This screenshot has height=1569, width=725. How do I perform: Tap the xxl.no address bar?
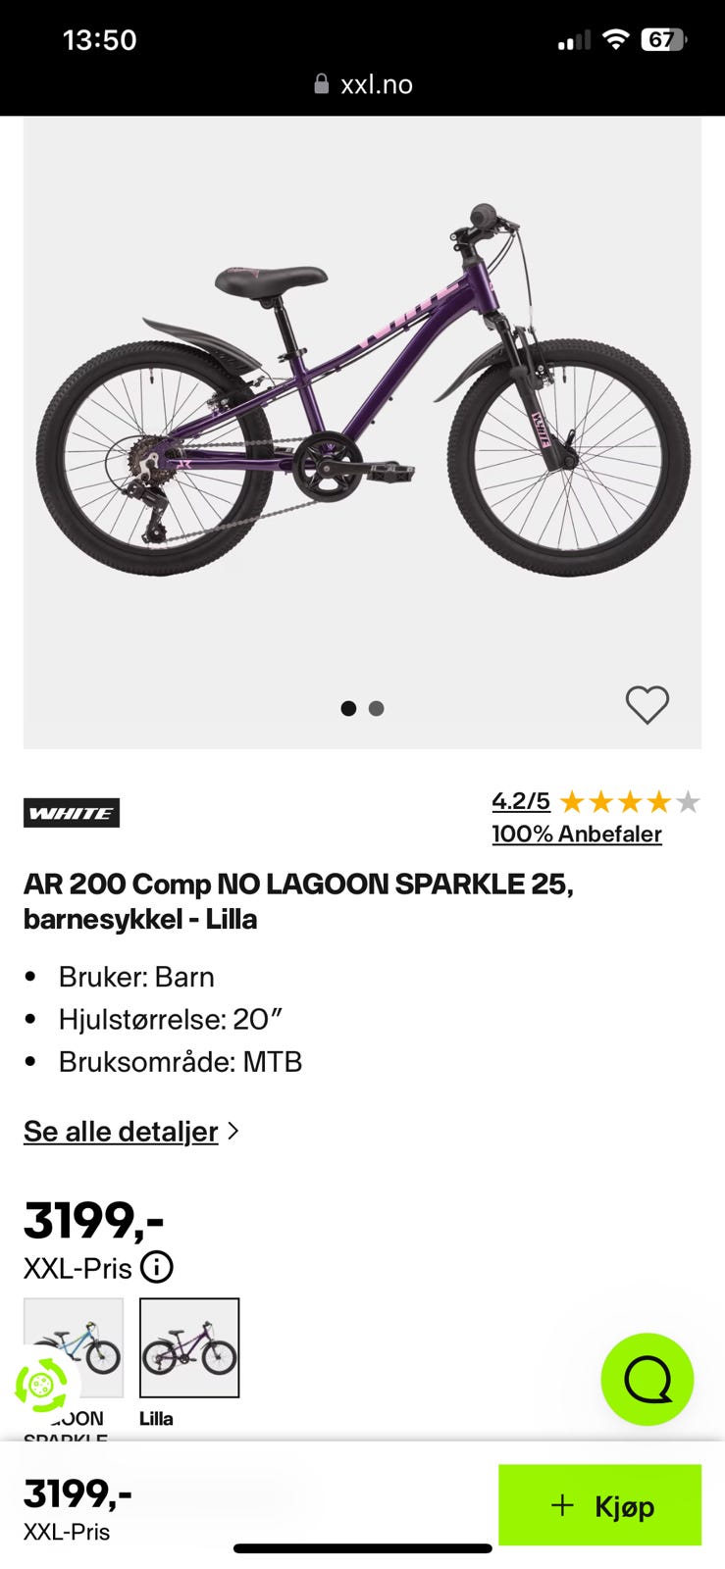tap(363, 84)
